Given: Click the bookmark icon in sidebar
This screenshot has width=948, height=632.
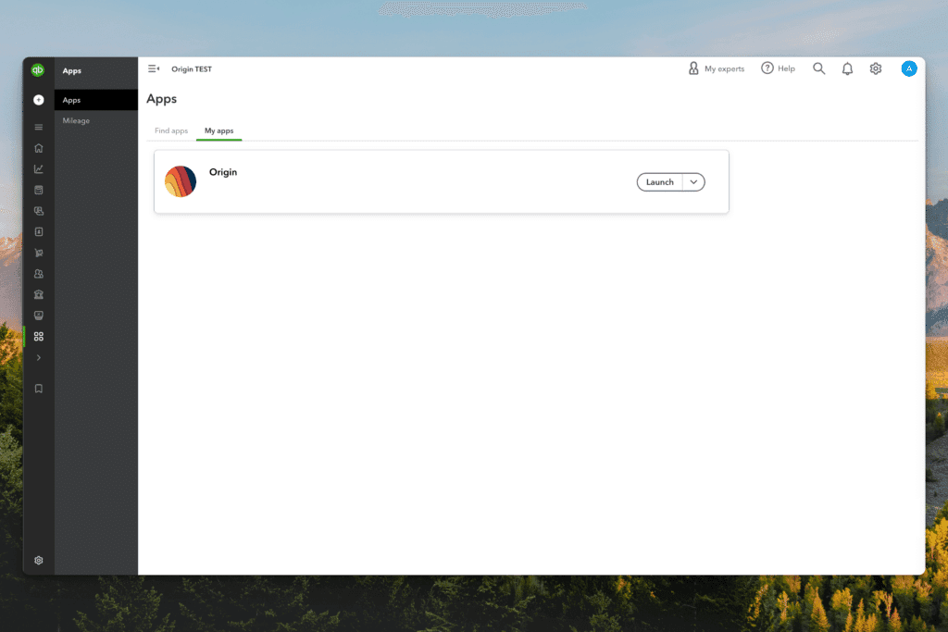Looking at the screenshot, I should point(39,389).
